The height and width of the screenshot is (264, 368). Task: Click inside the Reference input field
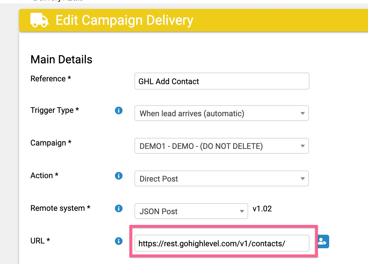click(x=222, y=81)
